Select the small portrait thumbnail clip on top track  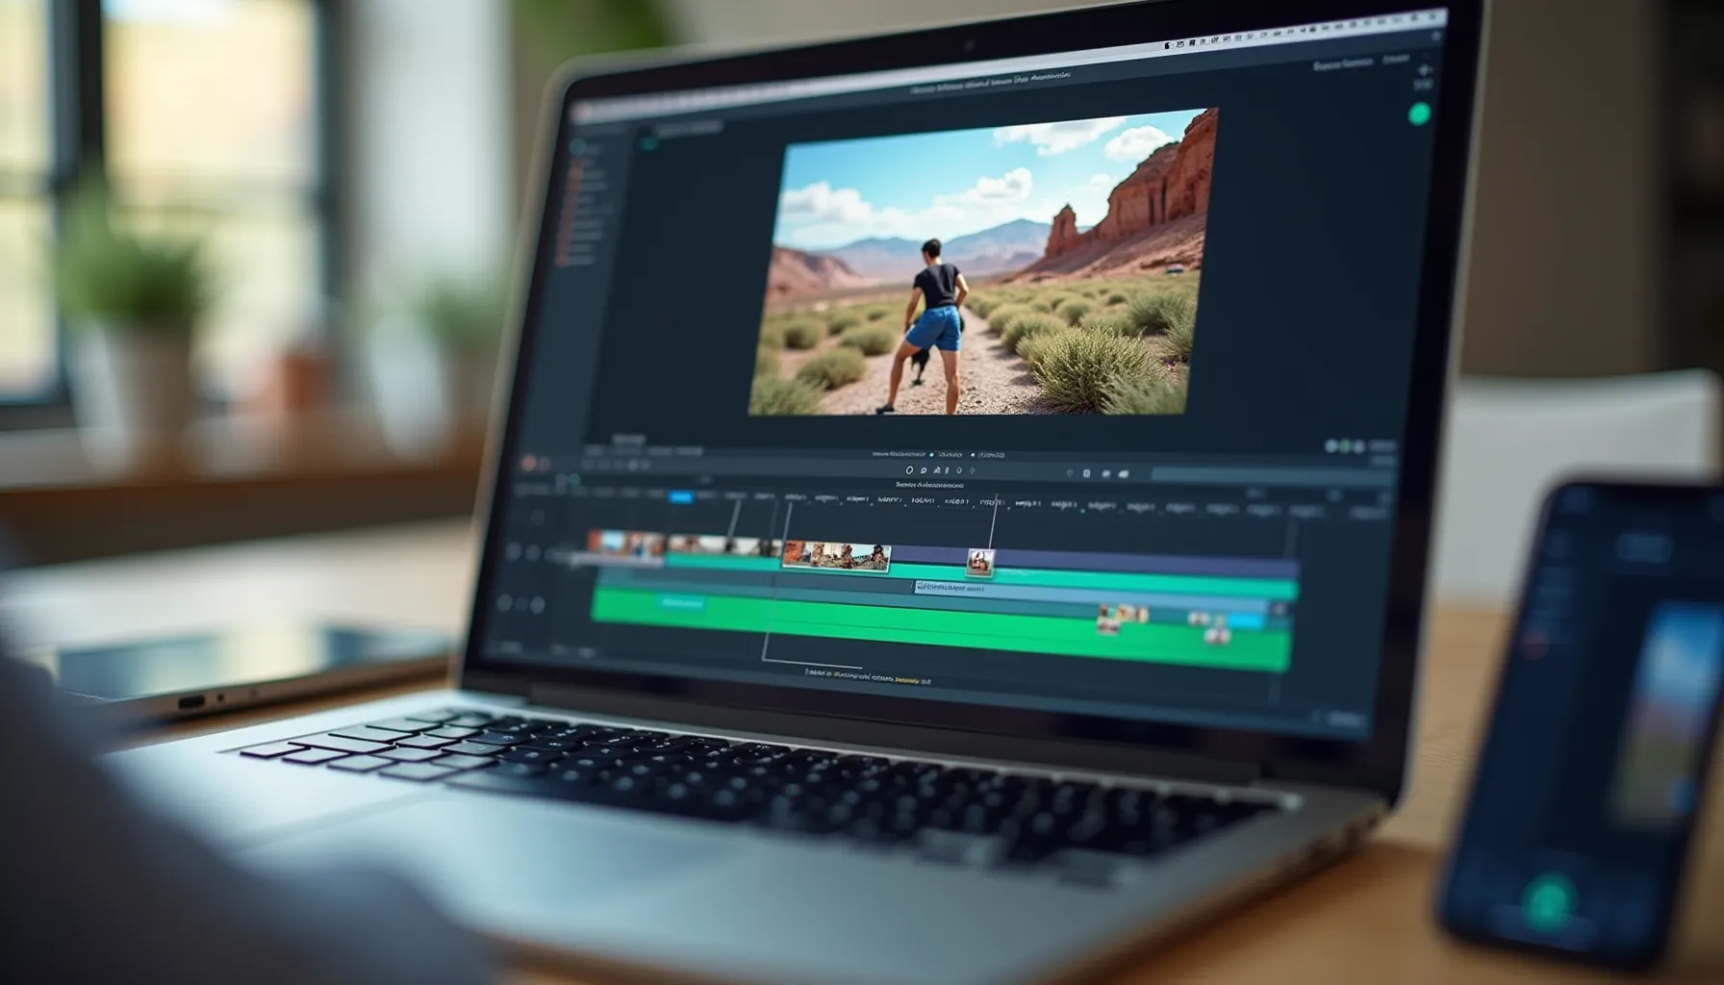[x=979, y=561]
